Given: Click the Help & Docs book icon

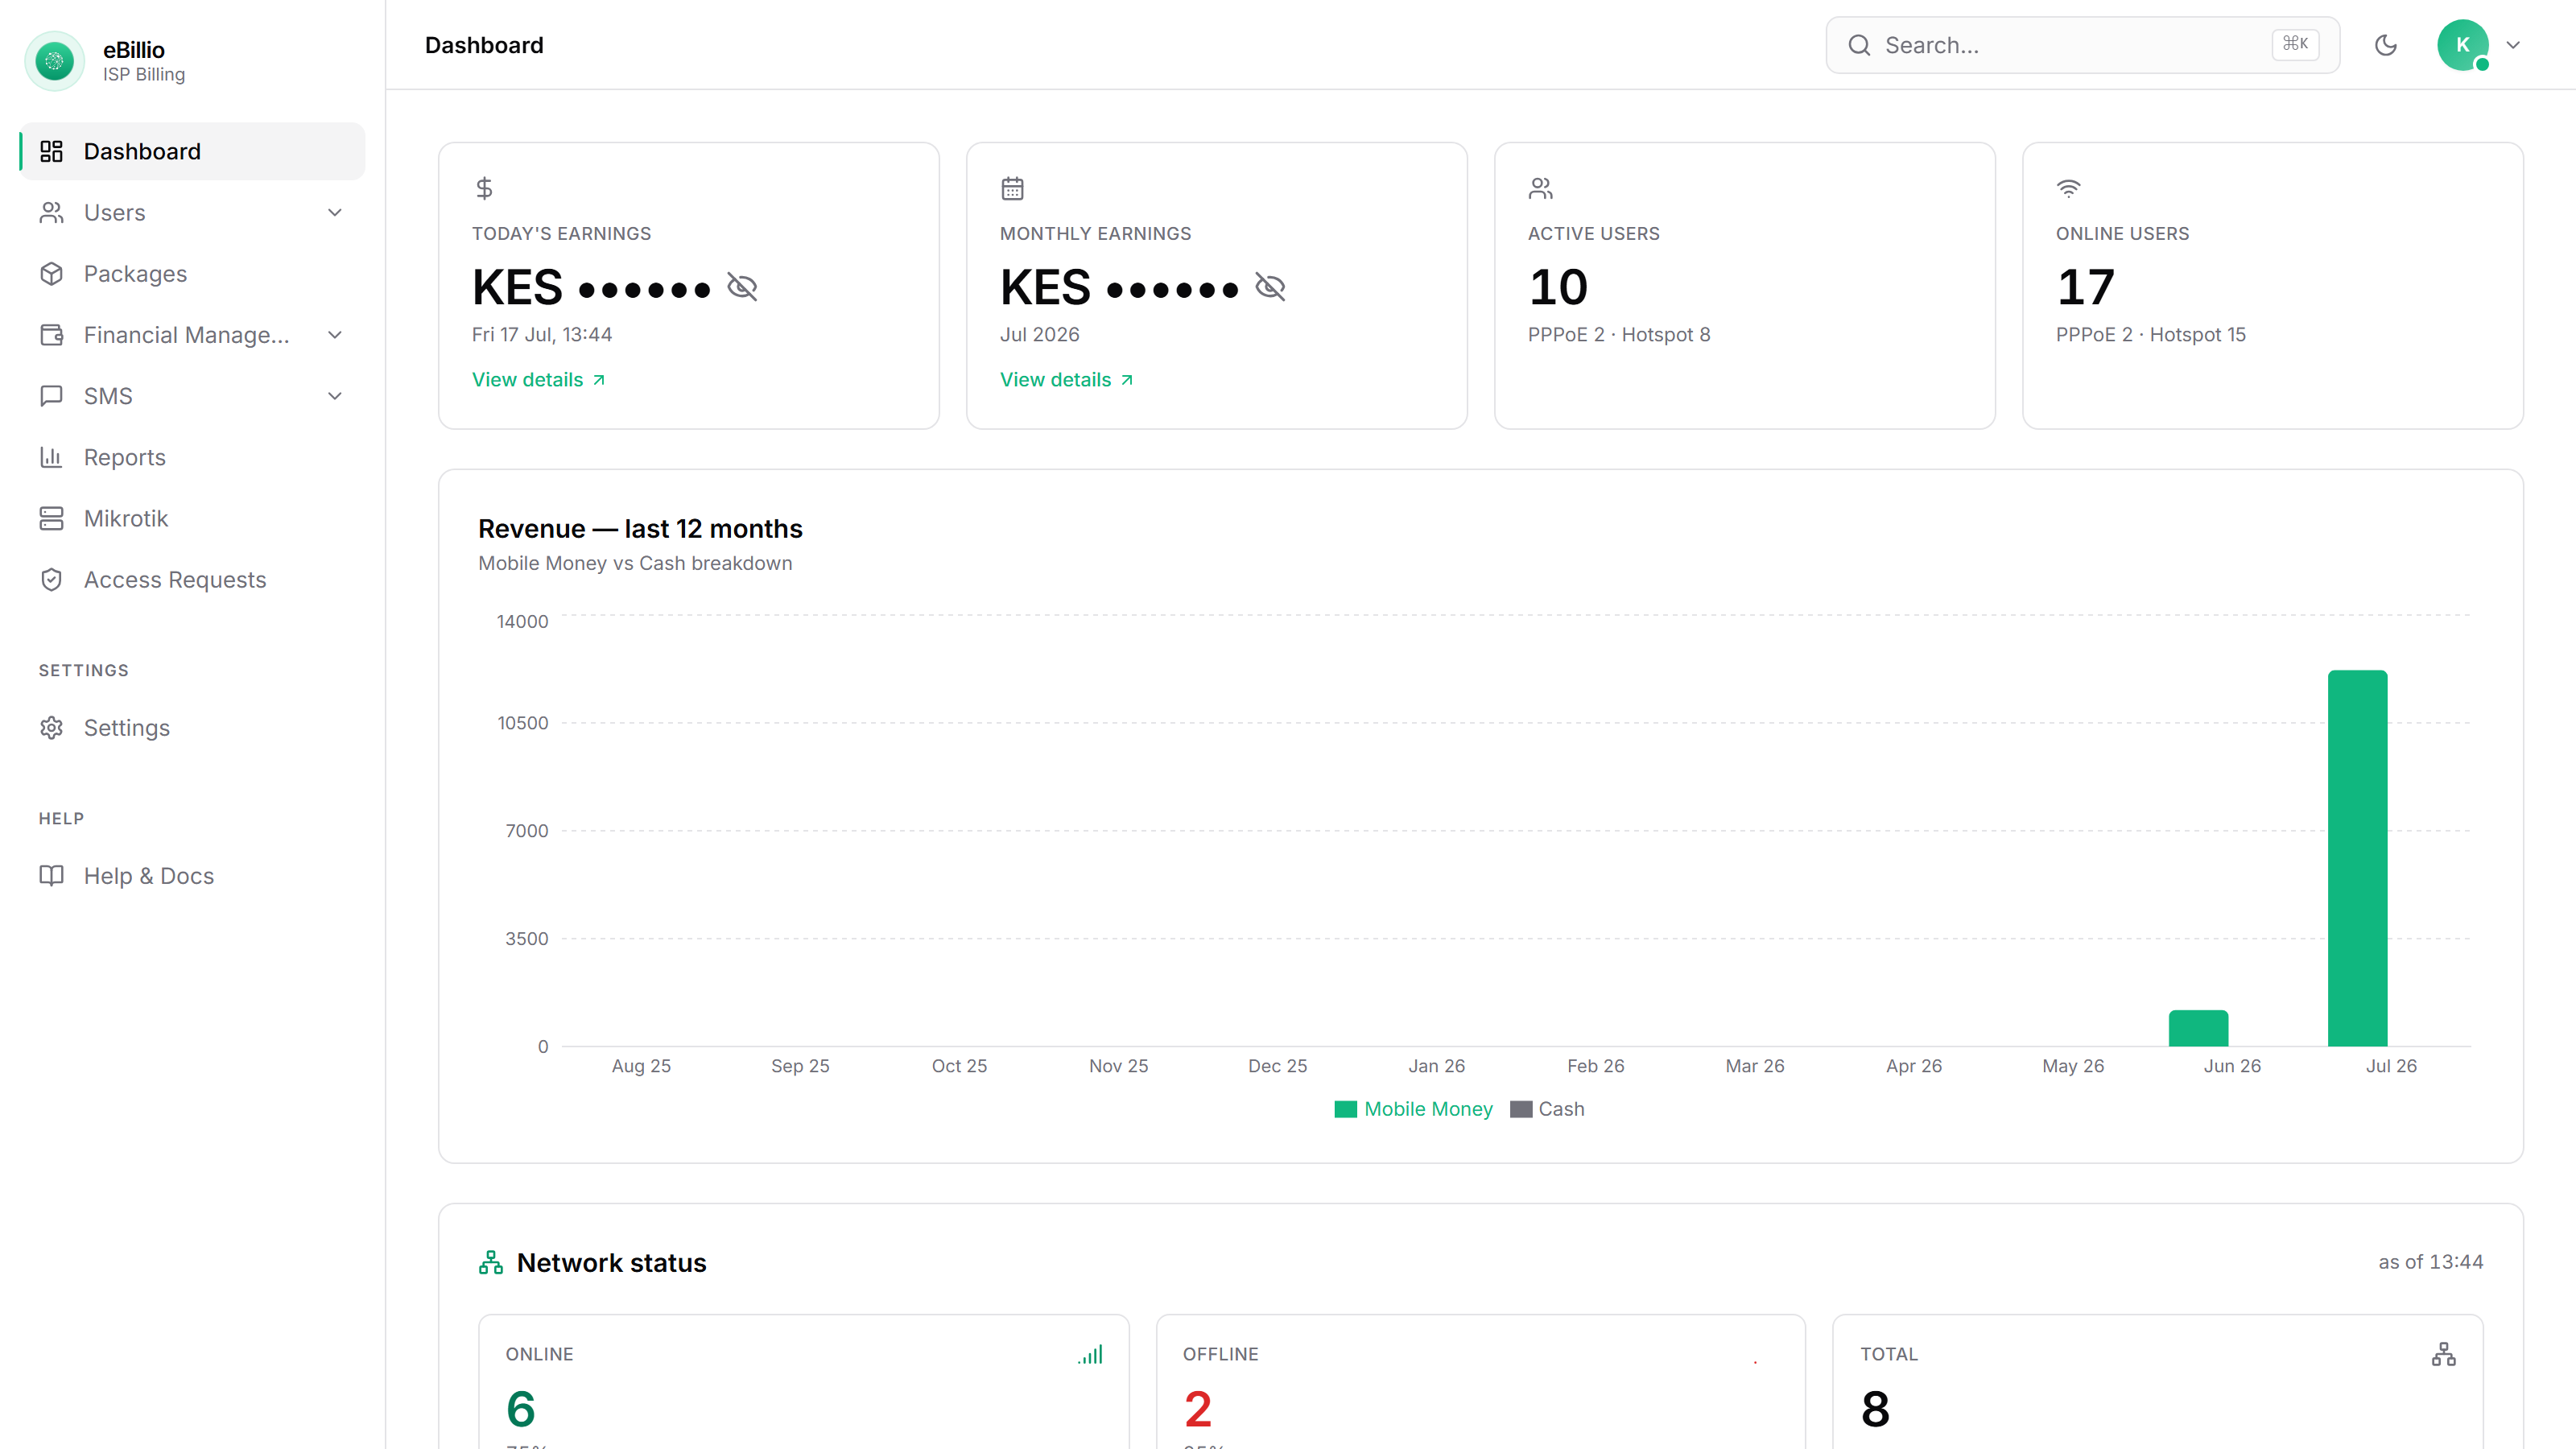Looking at the screenshot, I should [51, 875].
